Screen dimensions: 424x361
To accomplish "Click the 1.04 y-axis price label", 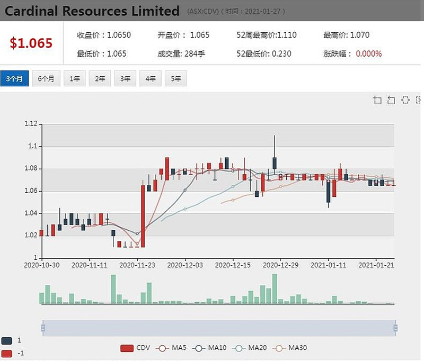I will click(31, 213).
